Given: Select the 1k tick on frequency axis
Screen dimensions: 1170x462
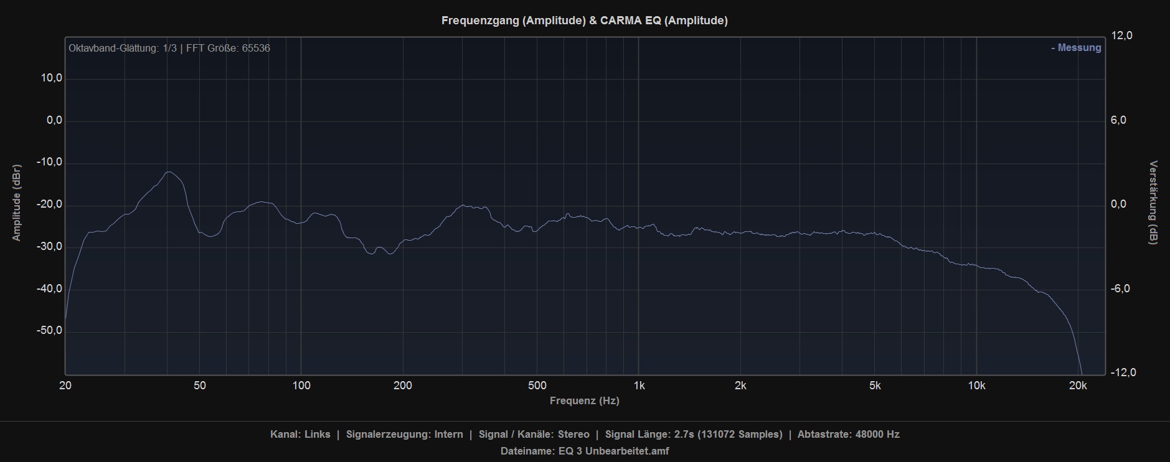Looking at the screenshot, I should 639,386.
